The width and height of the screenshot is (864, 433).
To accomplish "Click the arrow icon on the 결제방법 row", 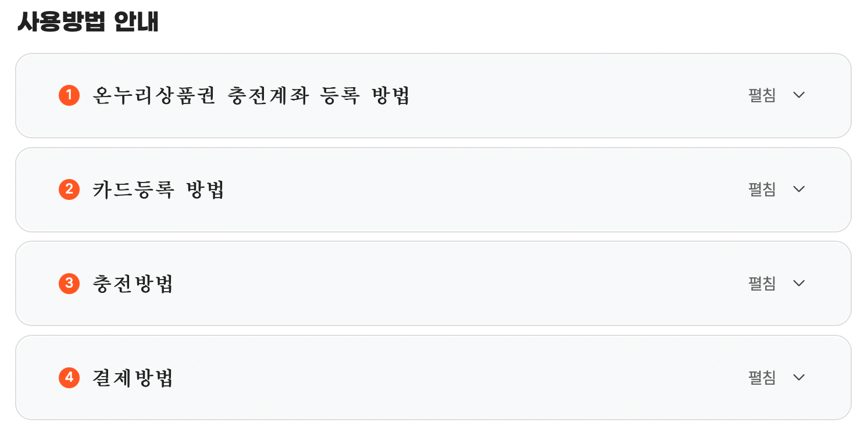I will coord(799,377).
